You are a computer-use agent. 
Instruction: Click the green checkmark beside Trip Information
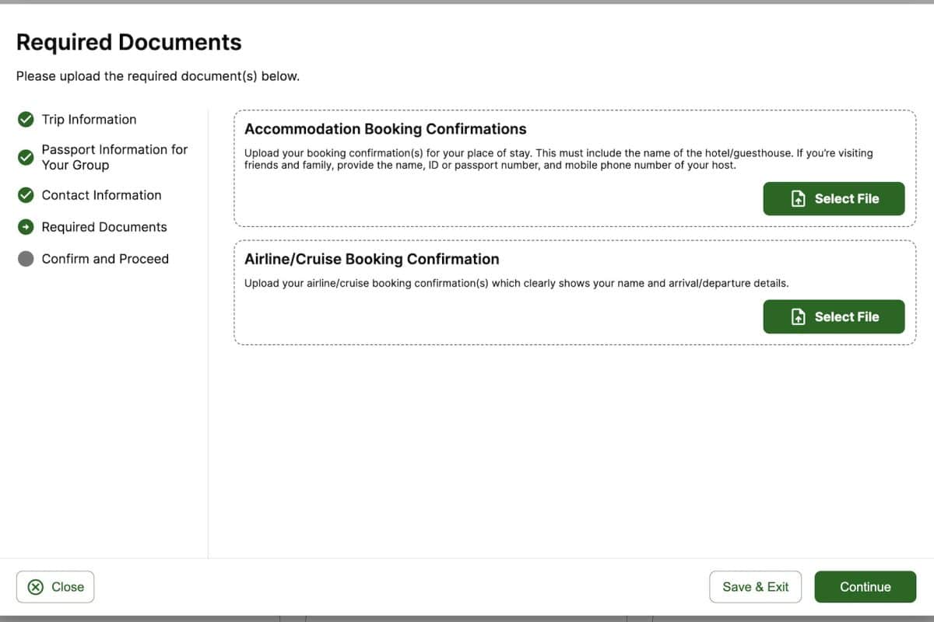coord(26,119)
